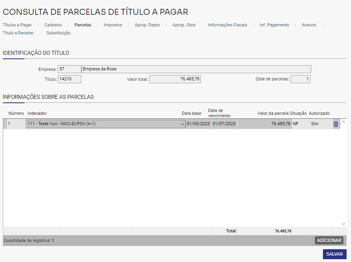Click the Autorizado column header

coord(319,113)
